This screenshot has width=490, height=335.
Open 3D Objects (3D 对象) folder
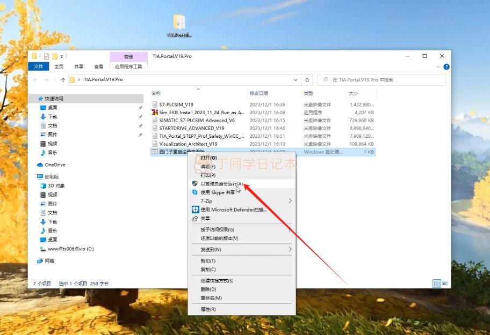[x=56, y=186]
